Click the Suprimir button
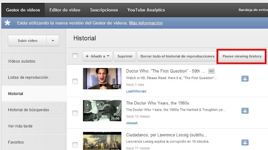Viewport: 268px width, 150px height. (125, 56)
